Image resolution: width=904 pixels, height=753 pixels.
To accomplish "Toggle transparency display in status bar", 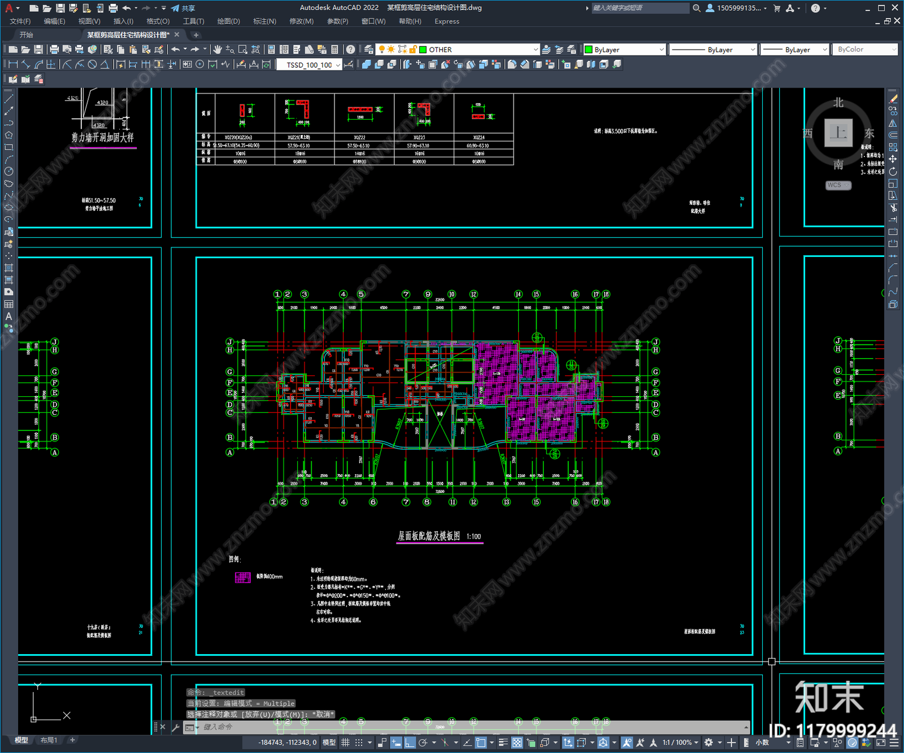I will 517,742.
